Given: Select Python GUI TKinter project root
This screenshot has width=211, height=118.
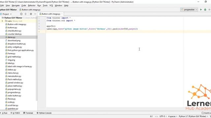Looking at the screenshot, I should [x=13, y=18].
